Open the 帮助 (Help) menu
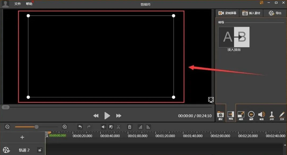Image resolution: width=287 pixels, height=155 pixels. (29, 4)
